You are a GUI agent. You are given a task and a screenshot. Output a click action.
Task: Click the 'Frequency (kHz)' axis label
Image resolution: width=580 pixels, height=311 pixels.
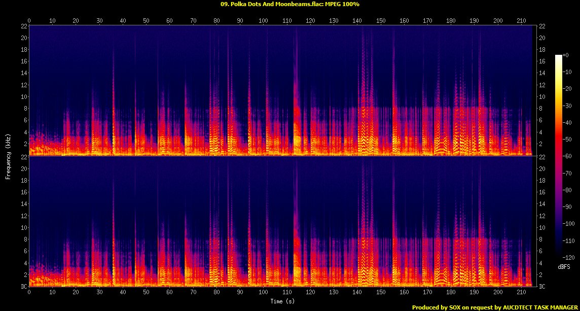(x=8, y=156)
